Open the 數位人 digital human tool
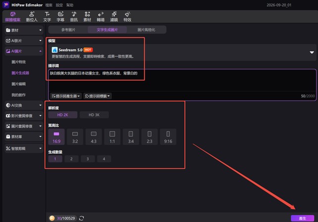The image size is (318, 222). coord(32,17)
